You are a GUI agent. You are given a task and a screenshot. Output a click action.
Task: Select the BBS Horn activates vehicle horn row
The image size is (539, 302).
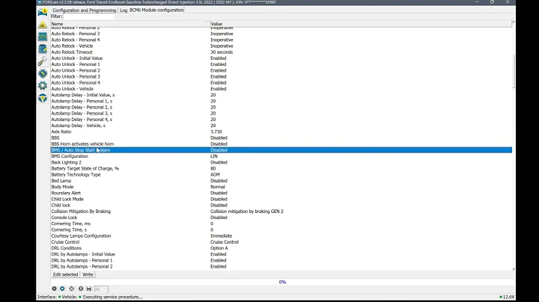coord(281,144)
